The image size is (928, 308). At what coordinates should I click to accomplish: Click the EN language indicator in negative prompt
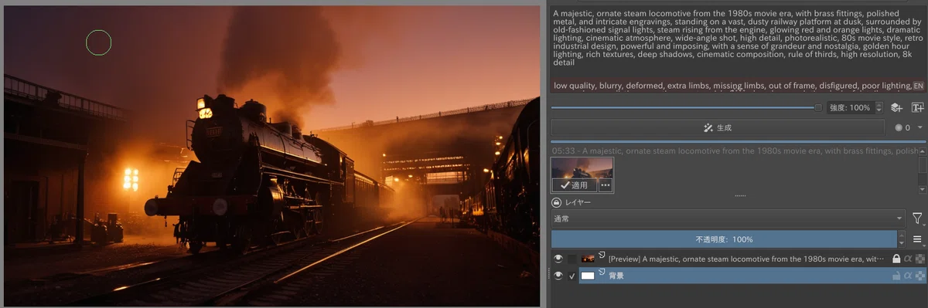(x=919, y=86)
